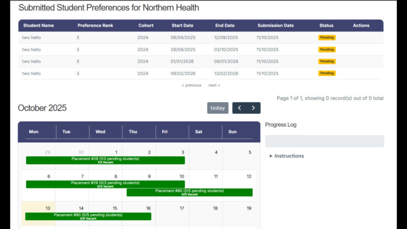Click the Preference Rank column header

95,25
